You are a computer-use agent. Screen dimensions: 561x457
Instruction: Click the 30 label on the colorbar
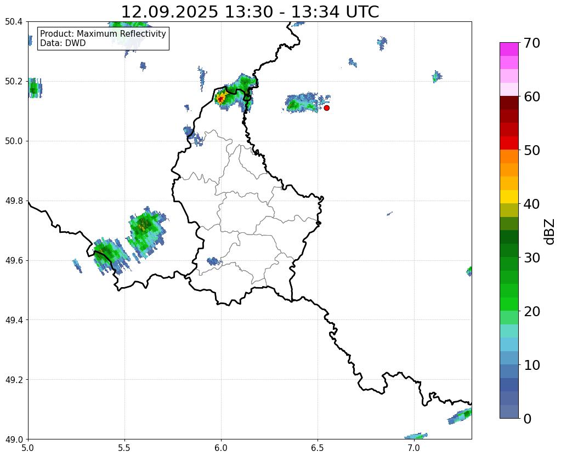532,258
